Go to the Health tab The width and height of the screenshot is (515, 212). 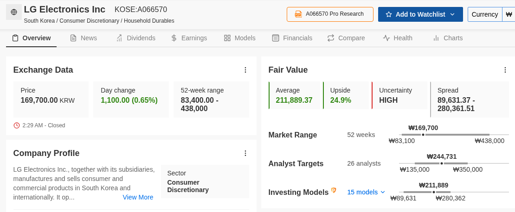point(398,38)
